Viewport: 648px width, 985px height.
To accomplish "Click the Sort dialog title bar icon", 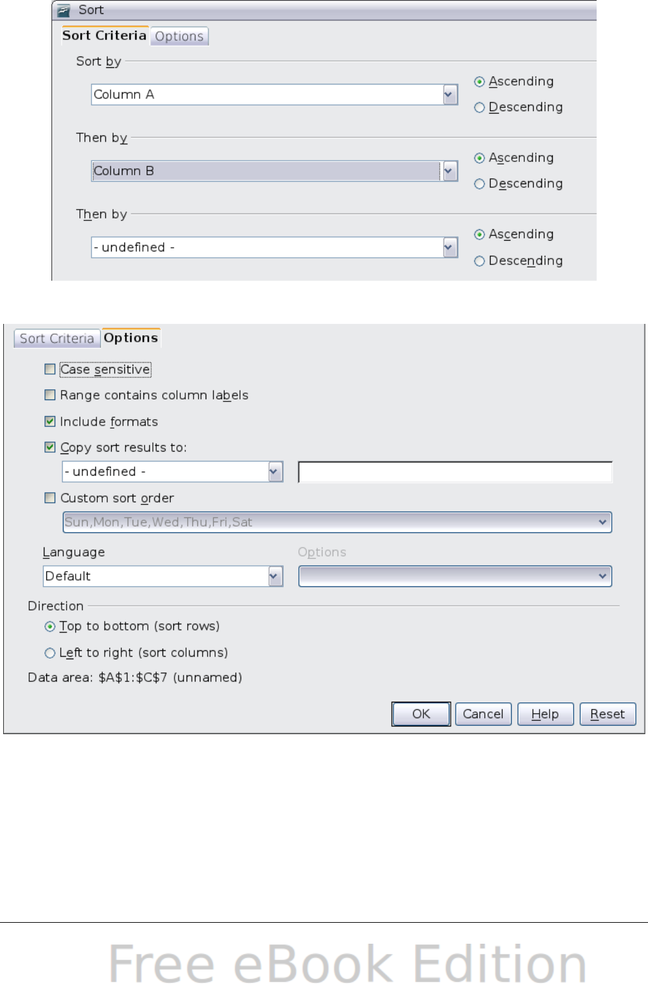I will [x=63, y=10].
